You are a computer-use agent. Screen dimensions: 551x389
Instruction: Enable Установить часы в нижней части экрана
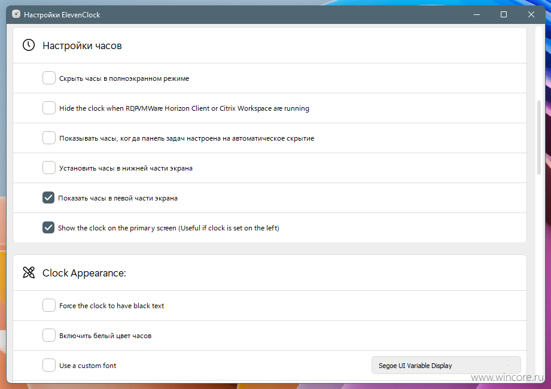pos(49,168)
